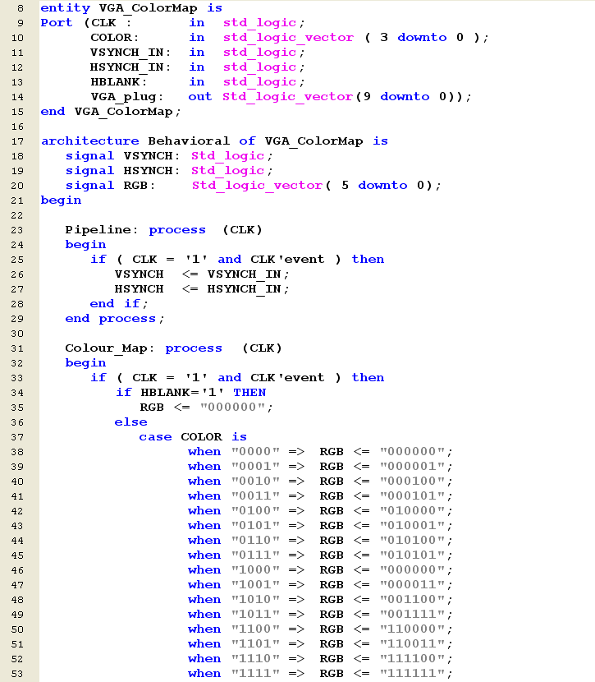
Task: Click the '"010001"' value on line 43
Action: tap(413, 525)
